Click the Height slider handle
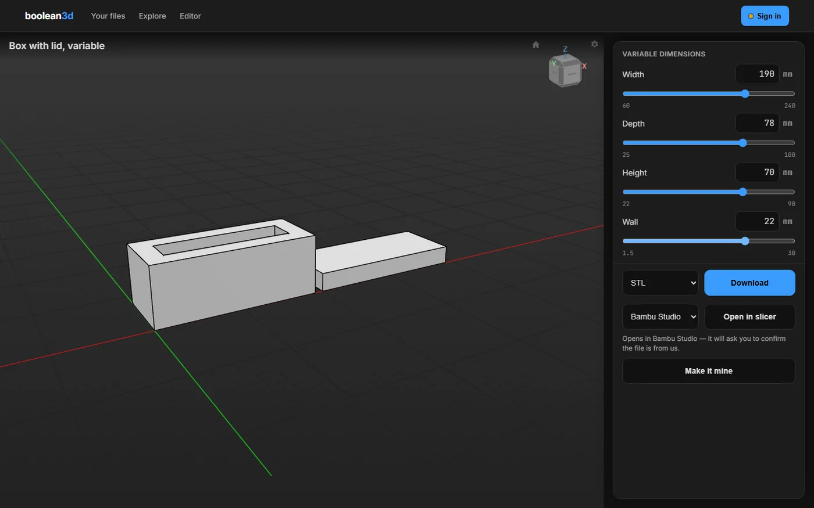Screen dimensions: 814x508 click(742, 192)
